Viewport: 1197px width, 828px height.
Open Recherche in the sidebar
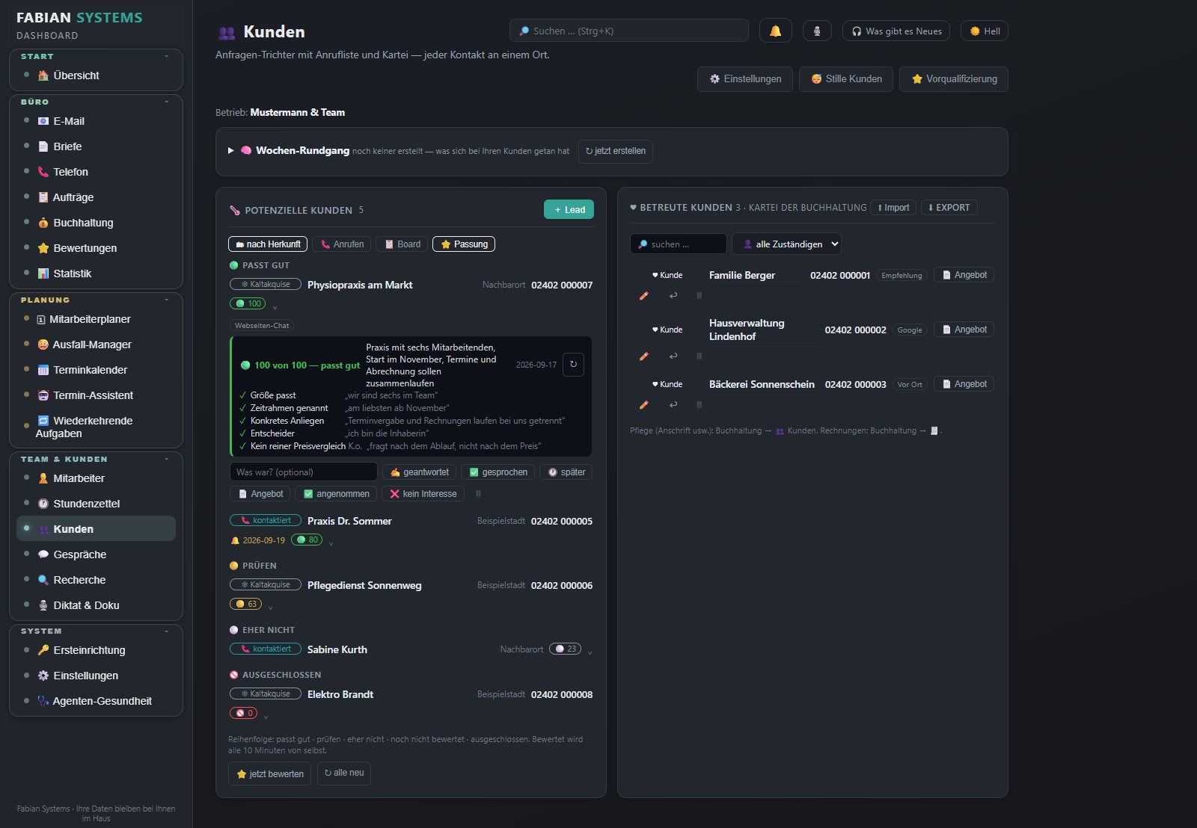pos(96,580)
